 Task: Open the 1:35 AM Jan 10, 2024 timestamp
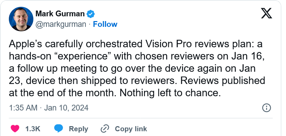(x=49, y=108)
